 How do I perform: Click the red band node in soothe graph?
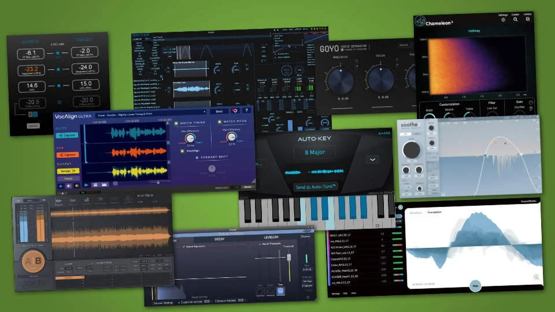(x=505, y=143)
